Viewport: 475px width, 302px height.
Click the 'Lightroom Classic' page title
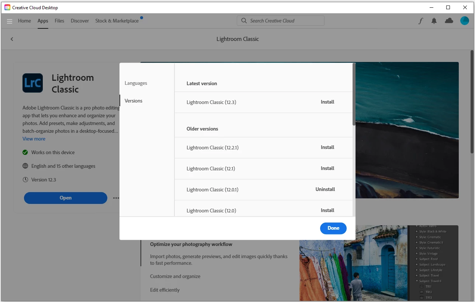coord(237,39)
